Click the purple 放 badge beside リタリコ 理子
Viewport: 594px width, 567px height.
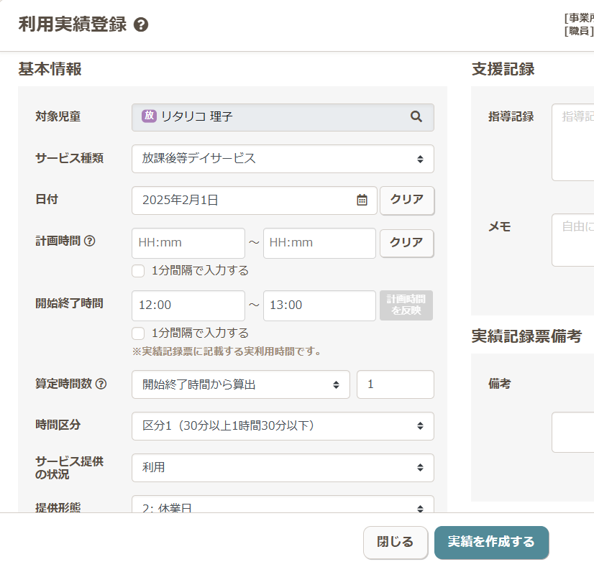pyautogui.click(x=149, y=116)
